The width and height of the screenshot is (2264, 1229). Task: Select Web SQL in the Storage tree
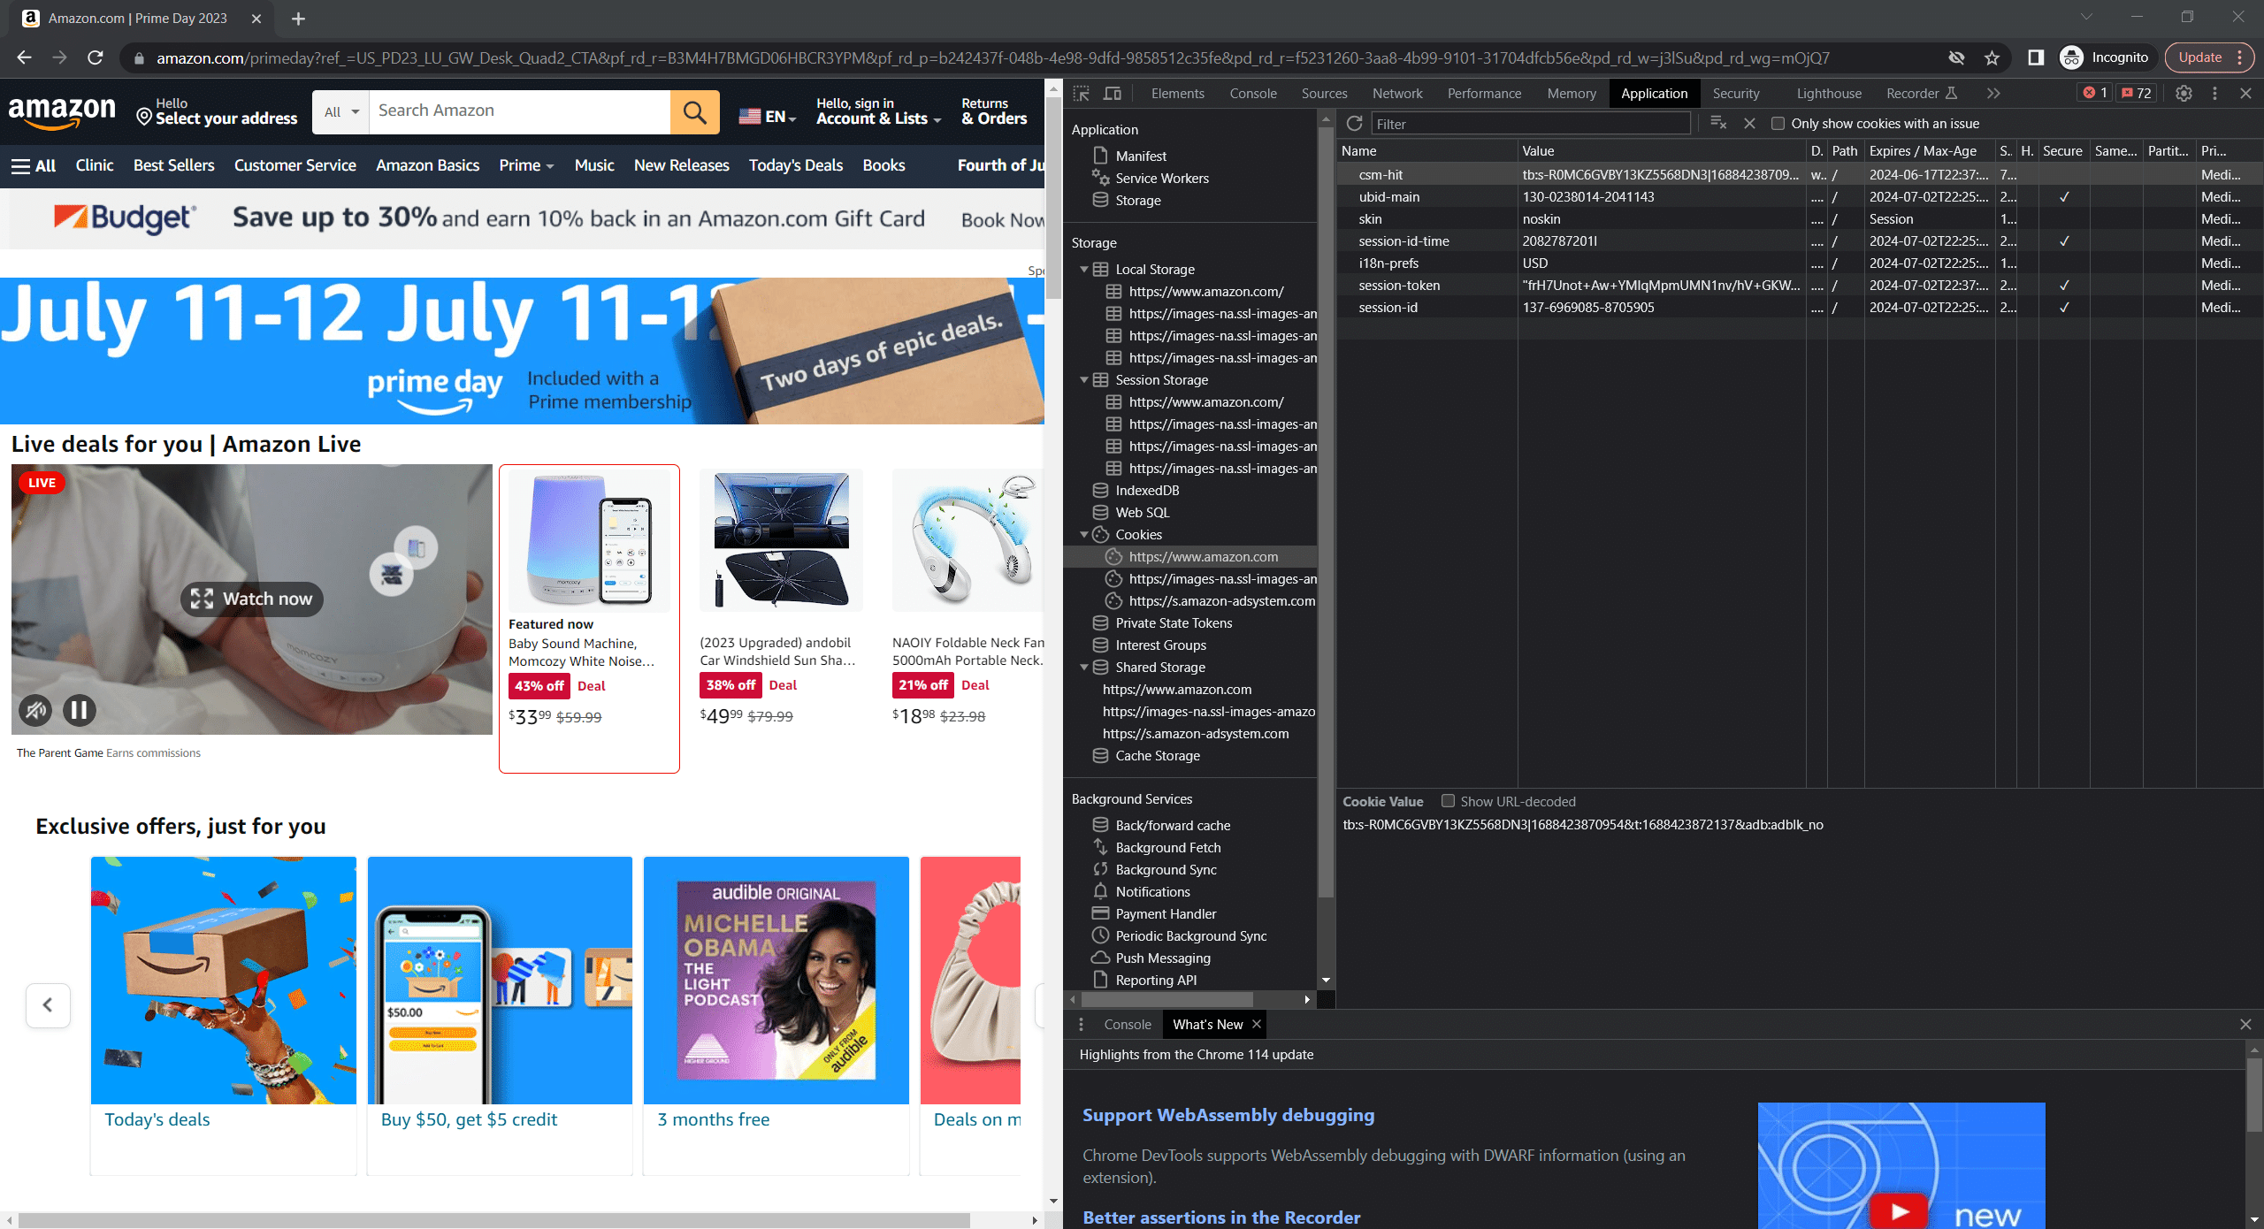pyautogui.click(x=1143, y=512)
